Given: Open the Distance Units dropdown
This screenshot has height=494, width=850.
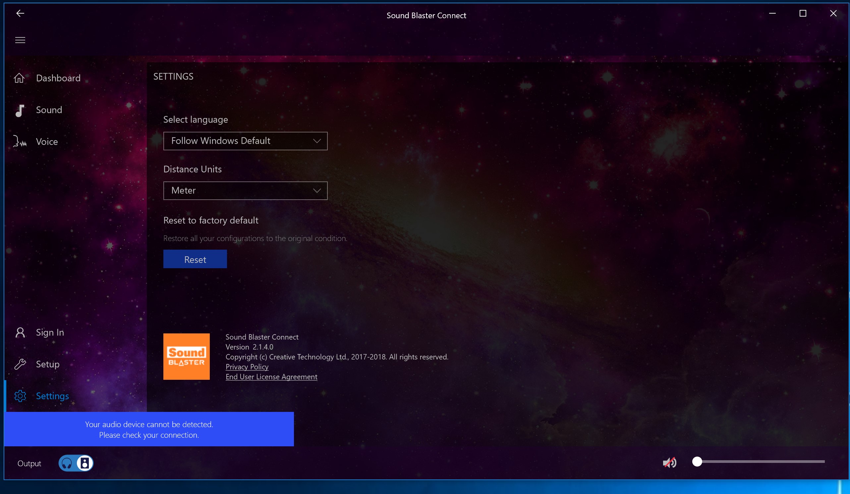Looking at the screenshot, I should [245, 191].
